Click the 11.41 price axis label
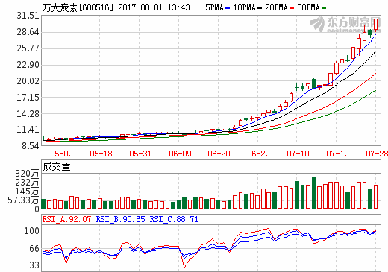 (28, 130)
